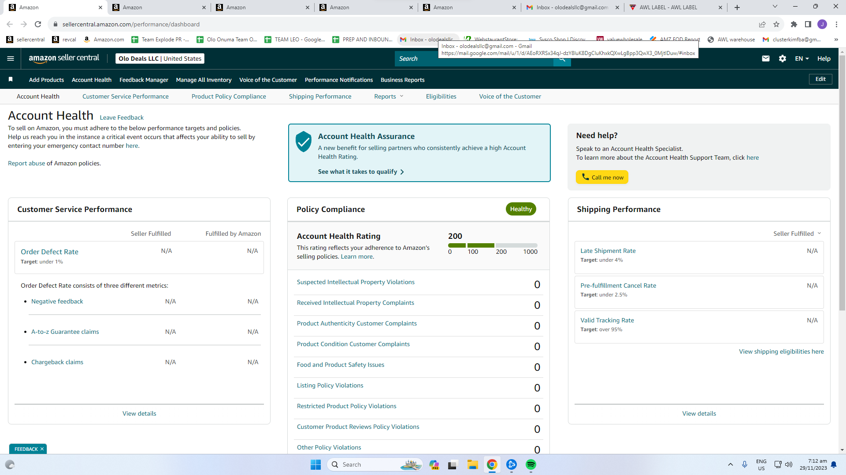This screenshot has height=475, width=846.
Task: Bookmark this page with the star icon
Action: click(776, 24)
